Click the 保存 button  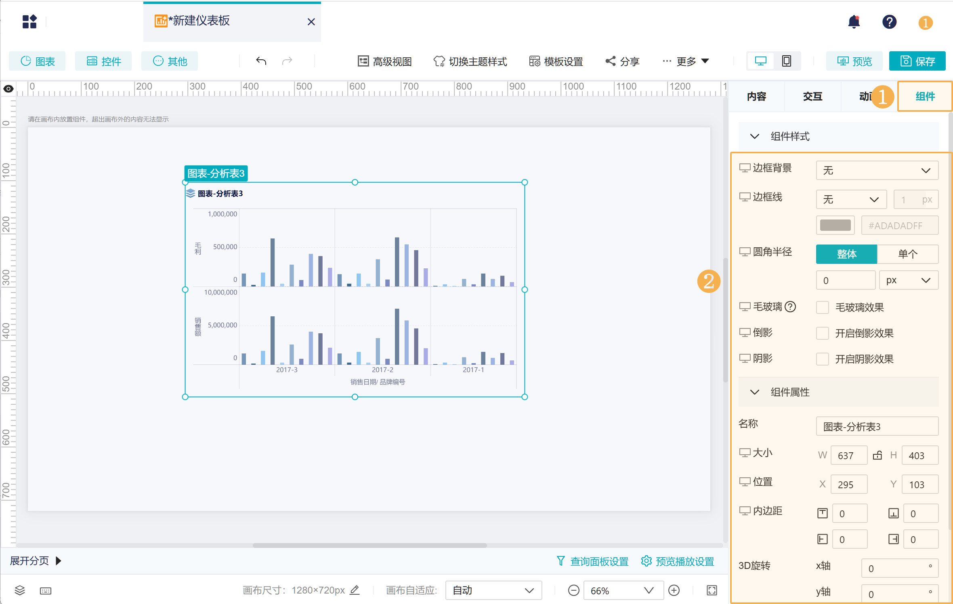[x=917, y=61]
